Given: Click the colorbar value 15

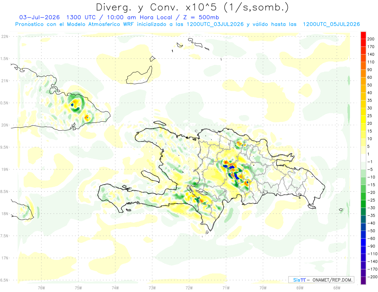Looking at the screenshot, I should pyautogui.click(x=370, y=131).
